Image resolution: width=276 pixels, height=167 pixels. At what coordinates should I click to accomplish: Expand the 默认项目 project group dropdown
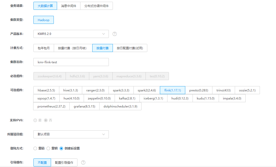point(71,134)
